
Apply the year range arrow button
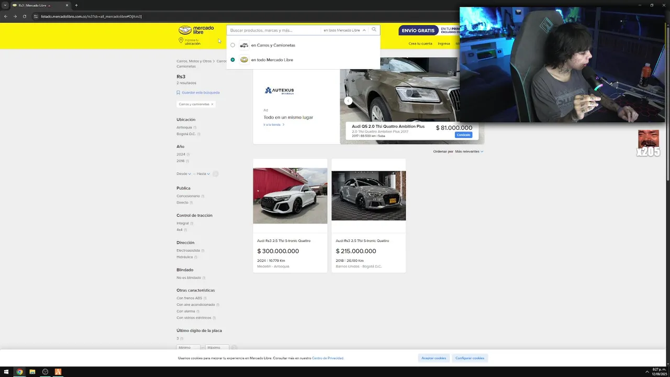pos(215,174)
